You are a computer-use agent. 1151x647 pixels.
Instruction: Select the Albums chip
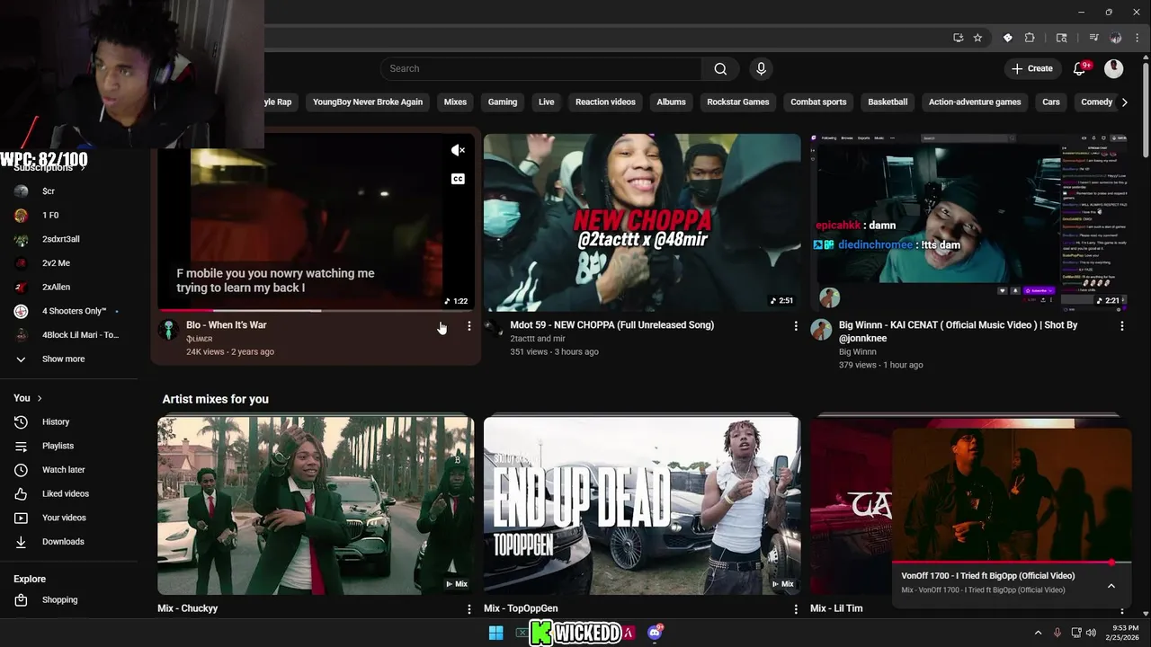pos(671,102)
